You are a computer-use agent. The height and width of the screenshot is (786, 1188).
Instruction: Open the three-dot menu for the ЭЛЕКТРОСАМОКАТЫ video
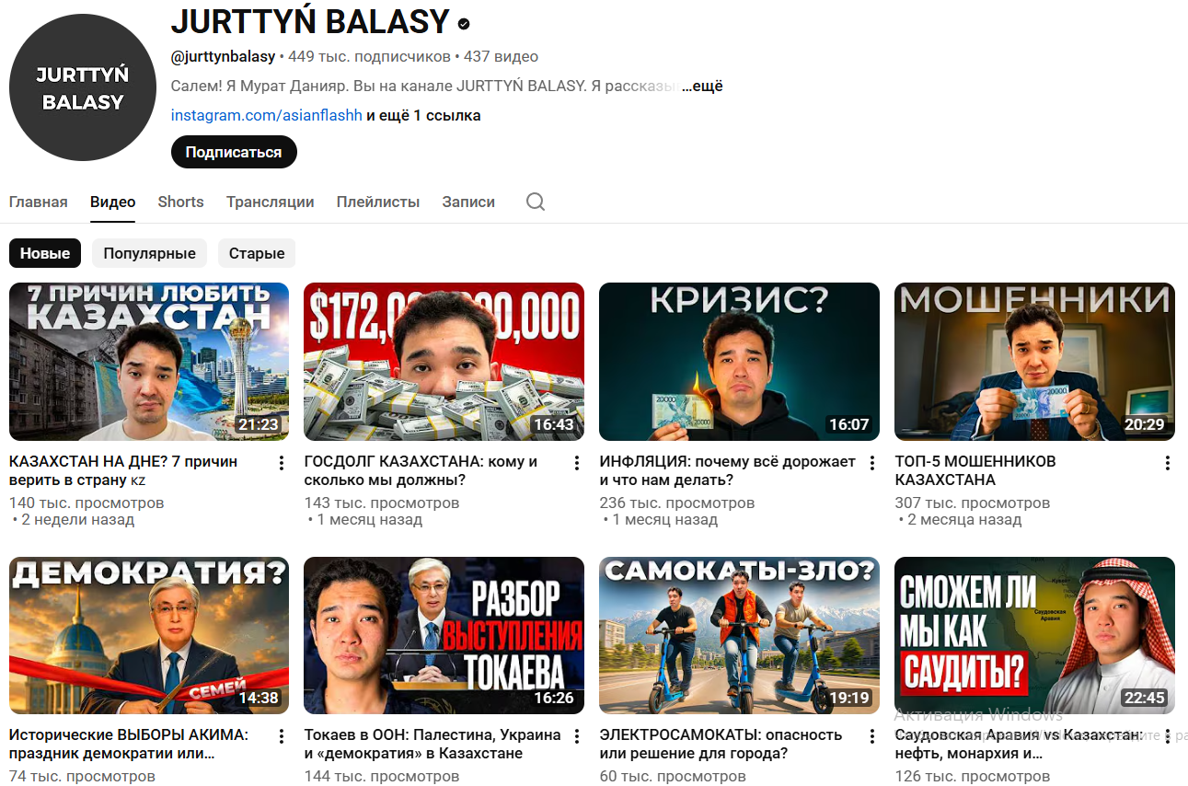pyautogui.click(x=872, y=736)
